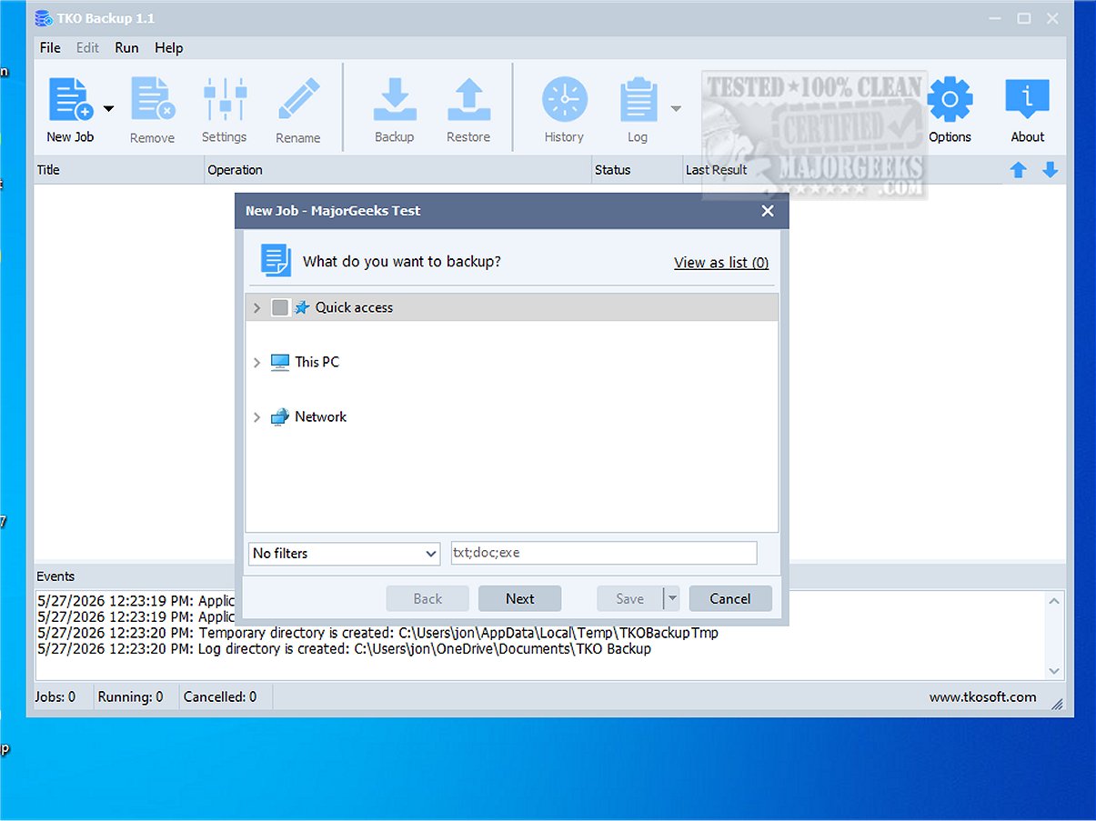This screenshot has height=821, width=1096.
Task: Click the New Job toolbar icon
Action: coord(70,100)
